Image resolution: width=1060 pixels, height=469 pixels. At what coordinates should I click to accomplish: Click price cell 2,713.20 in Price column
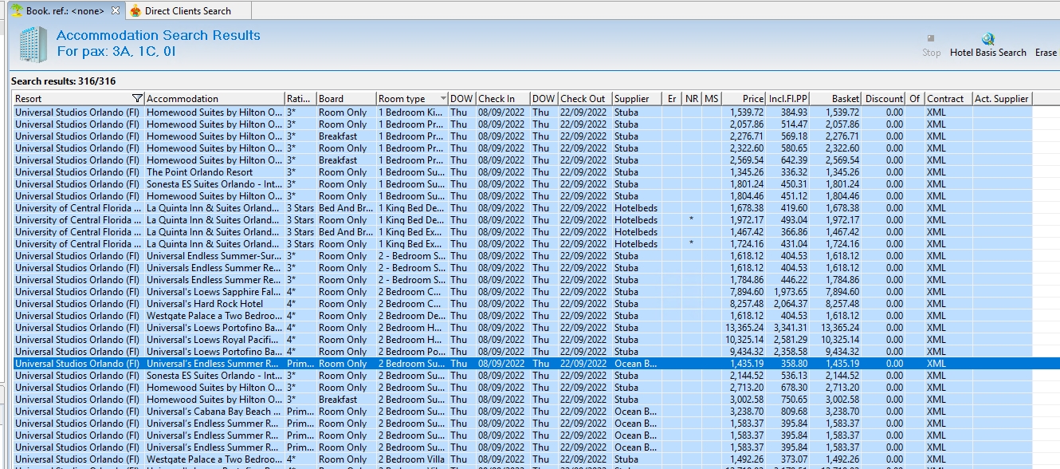747,388
